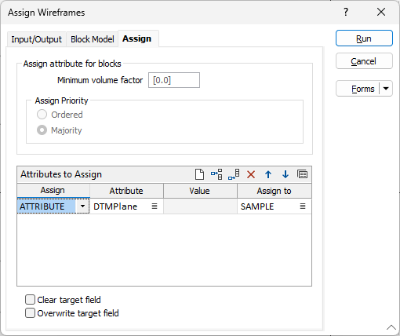Viewport: 400px width, 336px height.
Task: Select the Majority priority radio button
Action: [x=42, y=130]
